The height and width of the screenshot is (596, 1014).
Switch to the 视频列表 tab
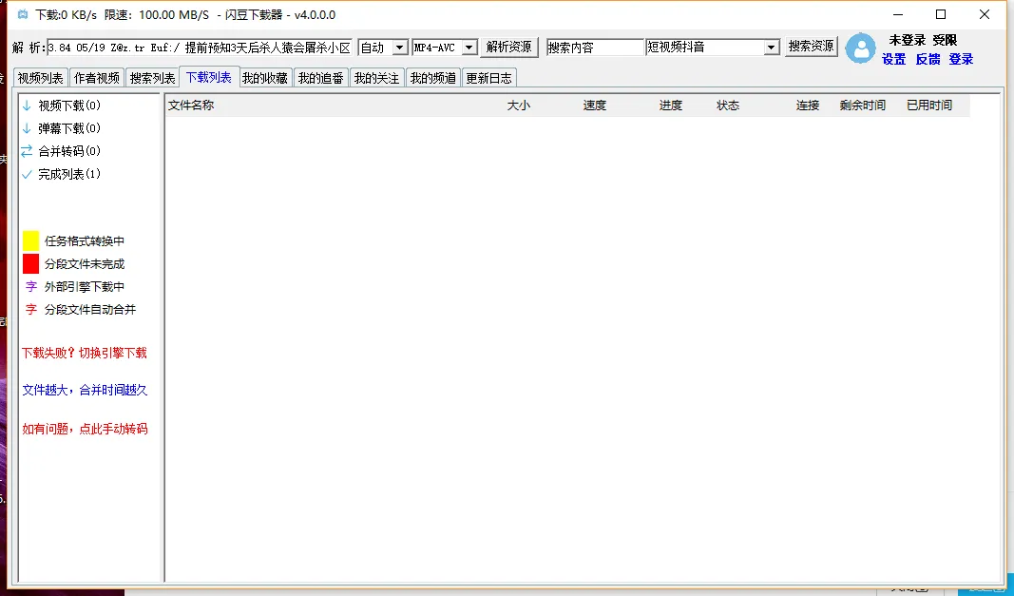(40, 77)
